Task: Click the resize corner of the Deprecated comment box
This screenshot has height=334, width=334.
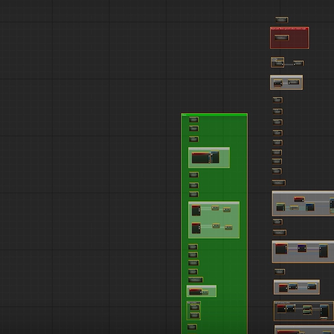Action: pos(308,48)
